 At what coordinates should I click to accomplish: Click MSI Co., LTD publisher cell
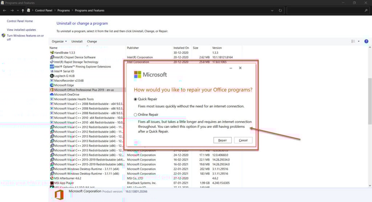pos(135,178)
